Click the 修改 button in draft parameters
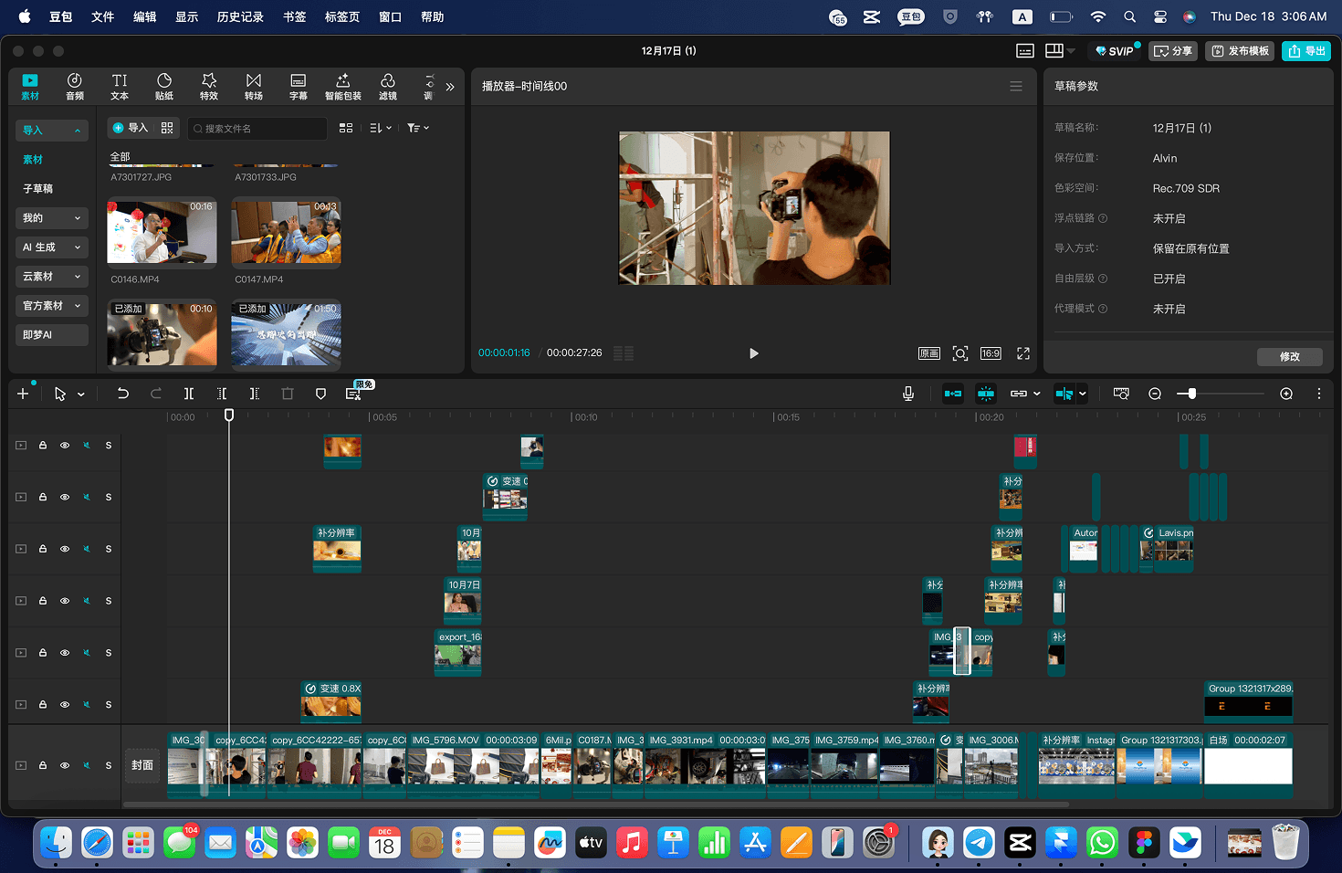 click(1290, 357)
